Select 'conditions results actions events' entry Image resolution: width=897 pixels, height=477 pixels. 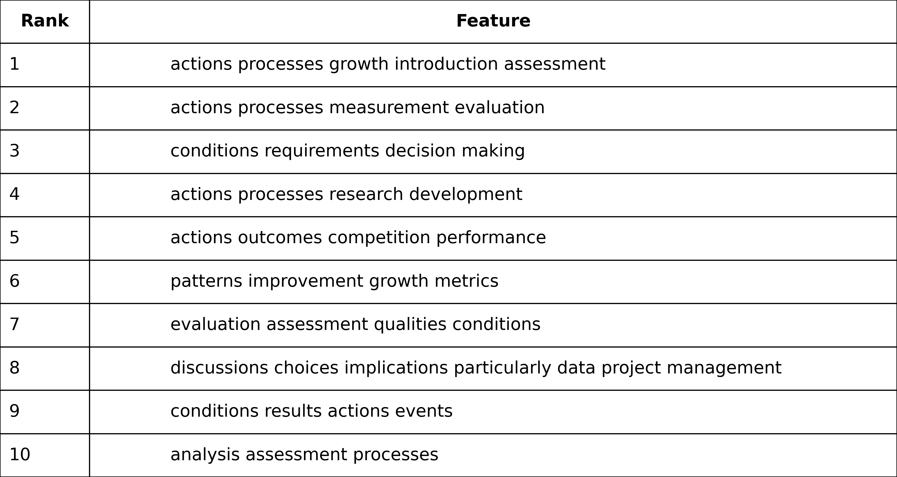[x=311, y=411]
